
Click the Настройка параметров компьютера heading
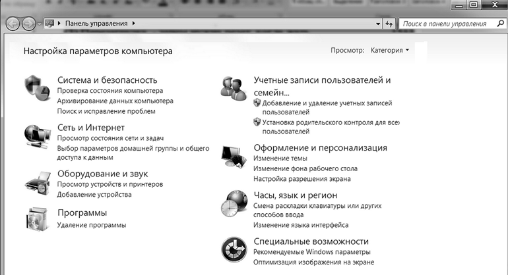point(98,51)
